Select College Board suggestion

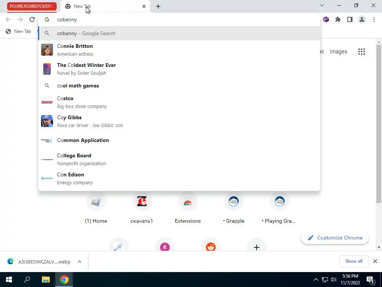pos(179,159)
